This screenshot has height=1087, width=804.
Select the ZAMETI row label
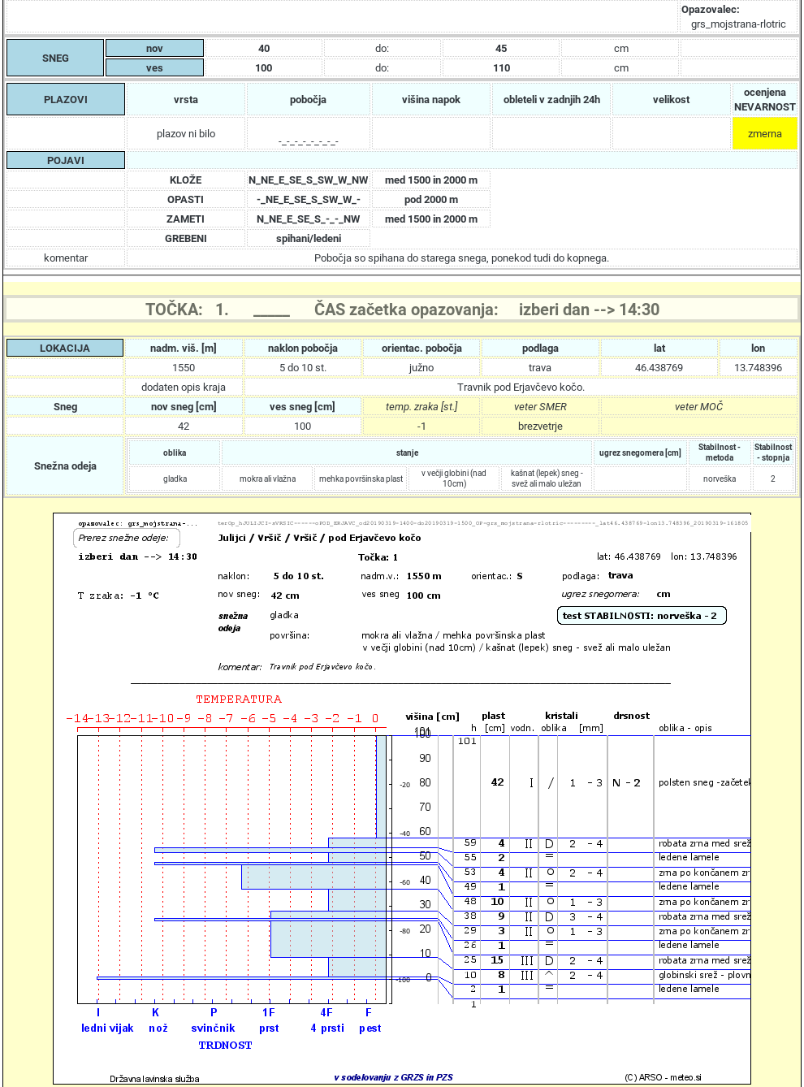point(186,219)
